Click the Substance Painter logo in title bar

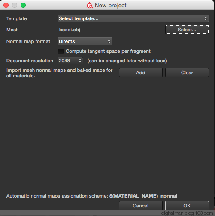90,5
